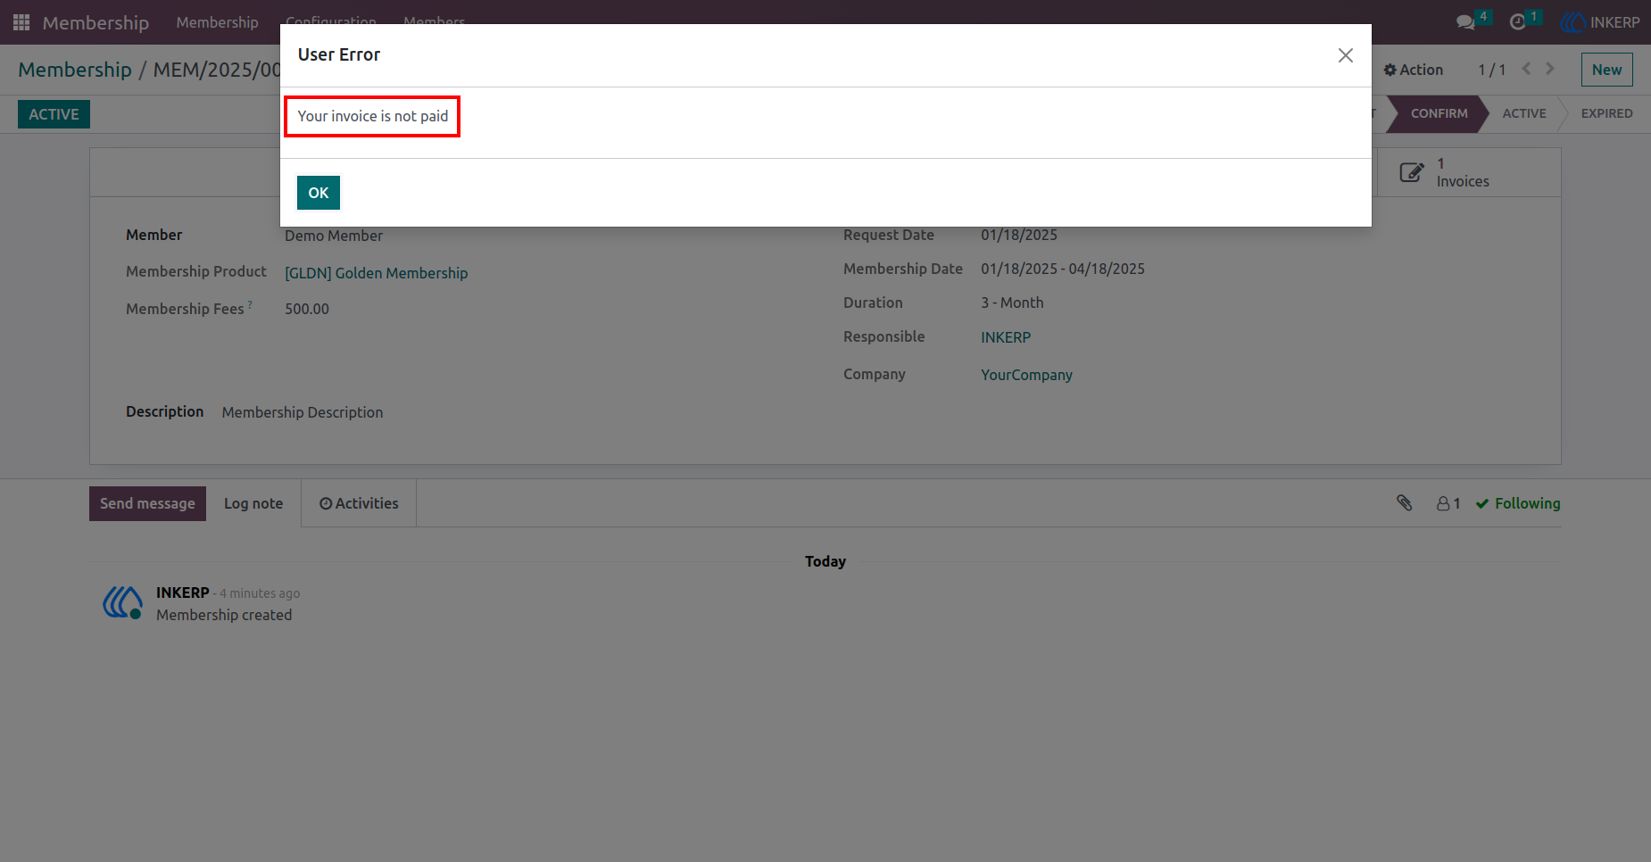Click the Duration value 3 - Month
1651x862 pixels.
coord(1012,303)
